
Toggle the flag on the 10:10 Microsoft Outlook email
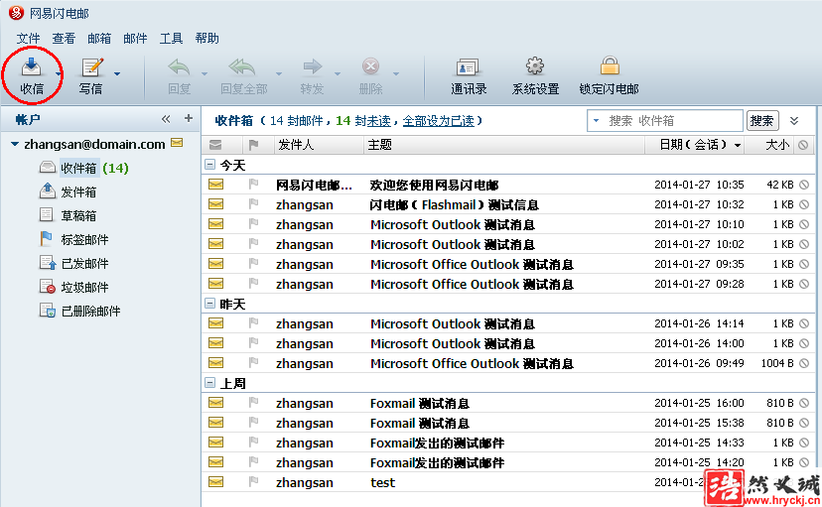(254, 223)
